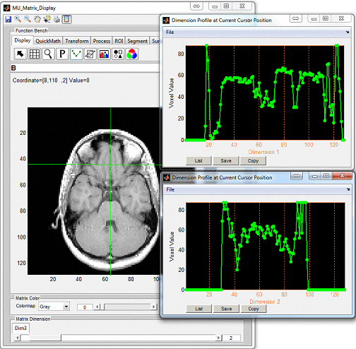356x349 pixels.
Task: Click left arrow of Matrix Color slider
Action: point(97,307)
